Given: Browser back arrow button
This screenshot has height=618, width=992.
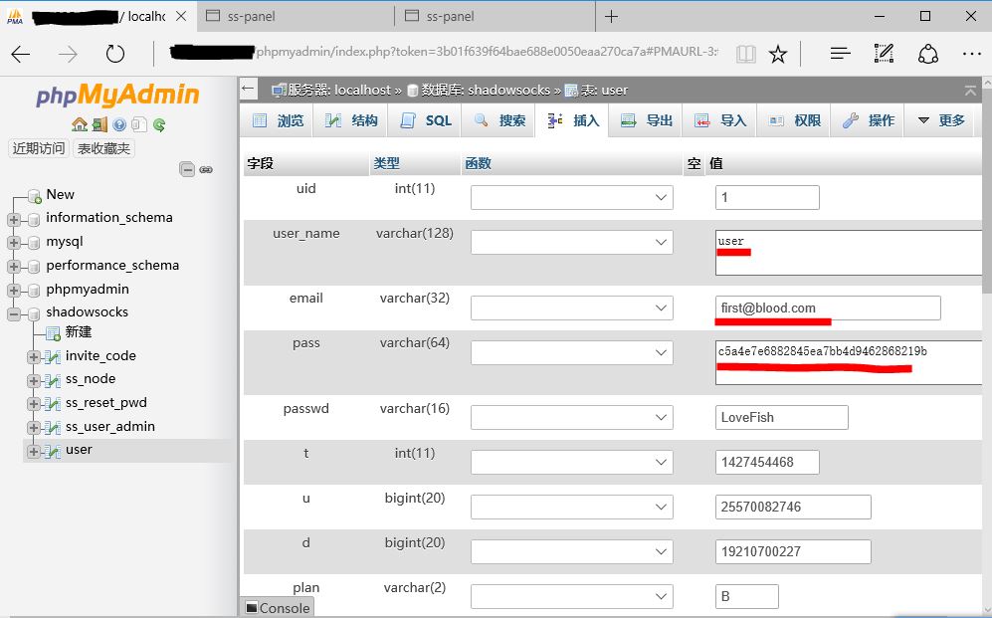Looking at the screenshot, I should [21, 55].
